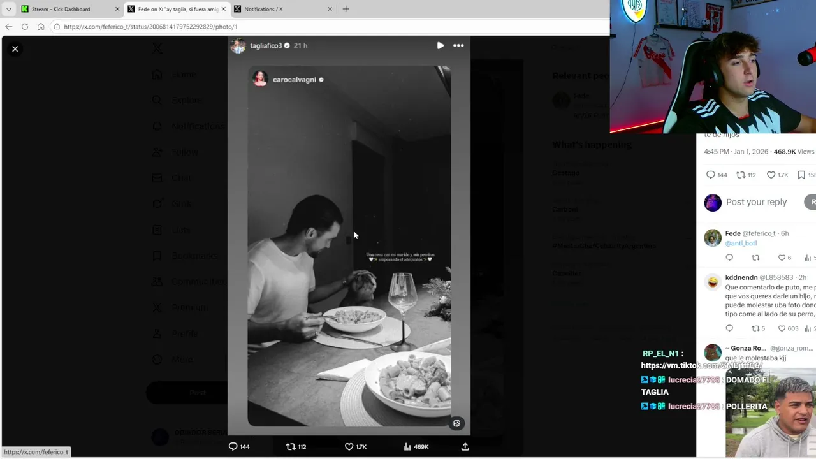Share the photo via share icon
Image resolution: width=816 pixels, height=459 pixels.
coord(465,447)
